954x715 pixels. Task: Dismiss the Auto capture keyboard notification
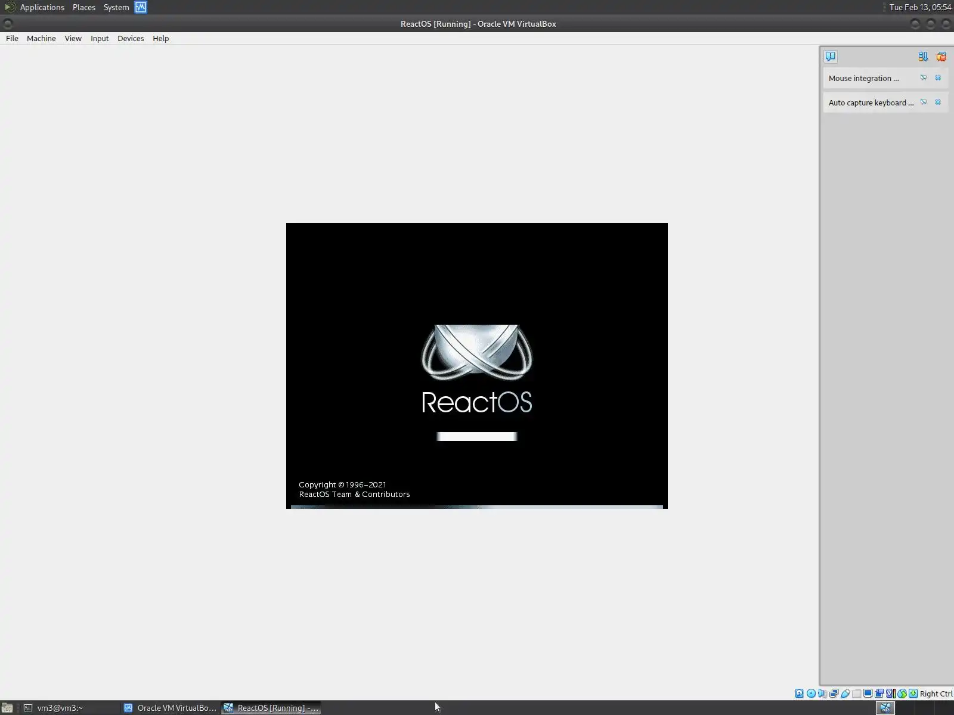click(x=938, y=102)
